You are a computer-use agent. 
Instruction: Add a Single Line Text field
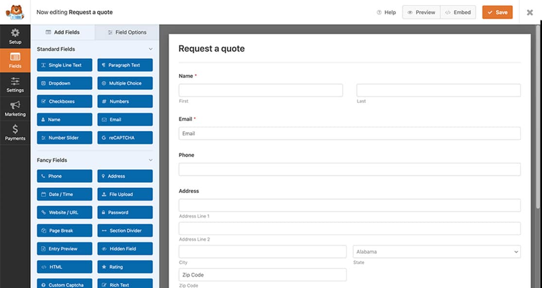(65, 65)
